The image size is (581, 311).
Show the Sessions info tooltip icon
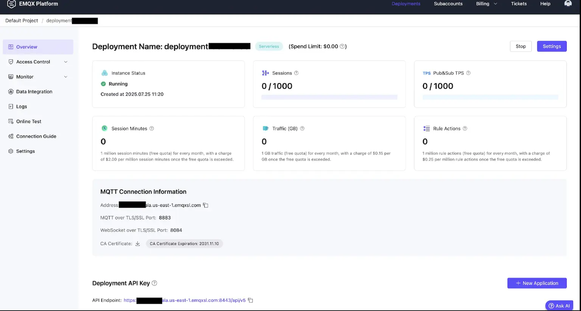[296, 73]
